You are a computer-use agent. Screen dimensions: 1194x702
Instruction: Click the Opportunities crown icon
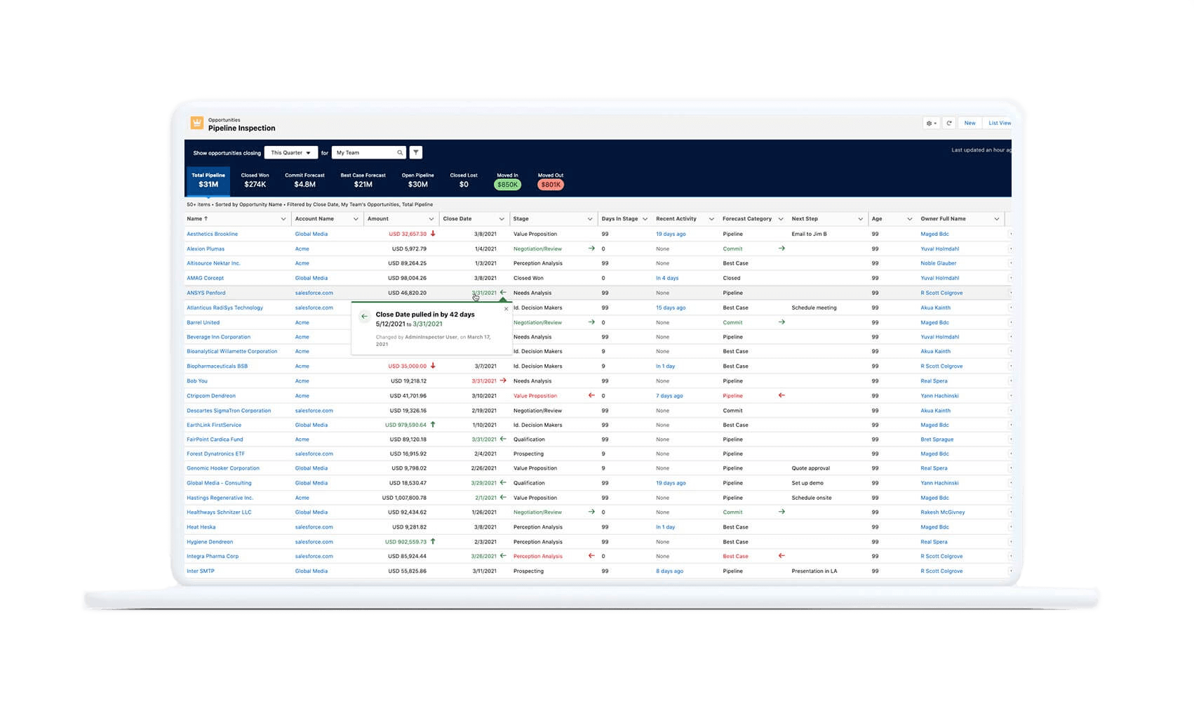point(197,124)
